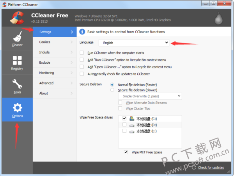The width and height of the screenshot is (234, 176).
Task: Click the v5.15.5513 version text
Action: [39, 22]
